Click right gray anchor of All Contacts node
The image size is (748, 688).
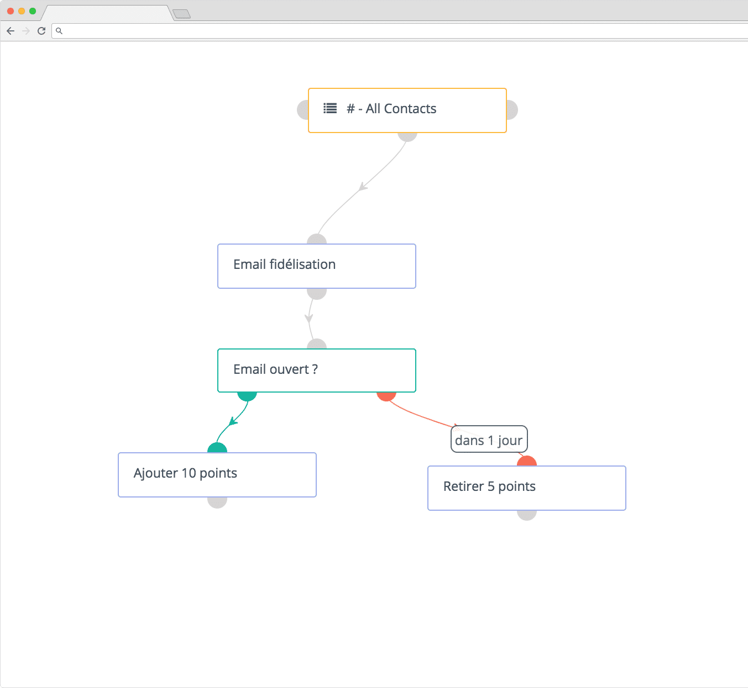(x=512, y=110)
